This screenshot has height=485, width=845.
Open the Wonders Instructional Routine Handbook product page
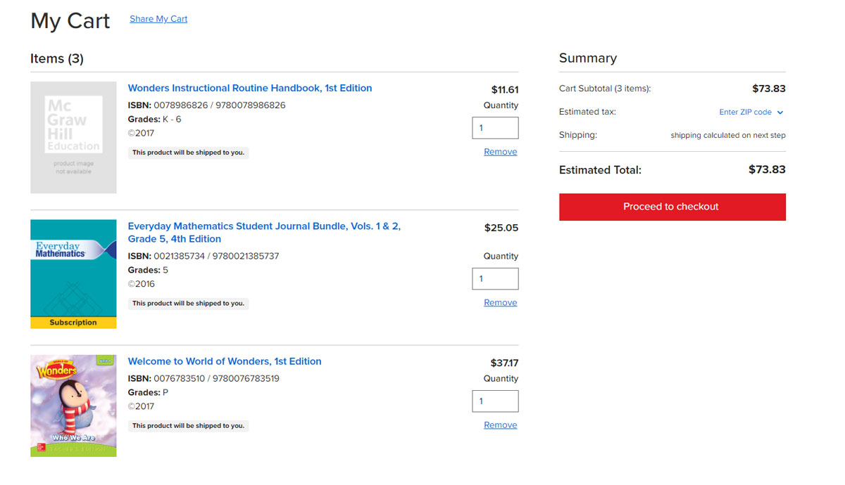(x=249, y=87)
